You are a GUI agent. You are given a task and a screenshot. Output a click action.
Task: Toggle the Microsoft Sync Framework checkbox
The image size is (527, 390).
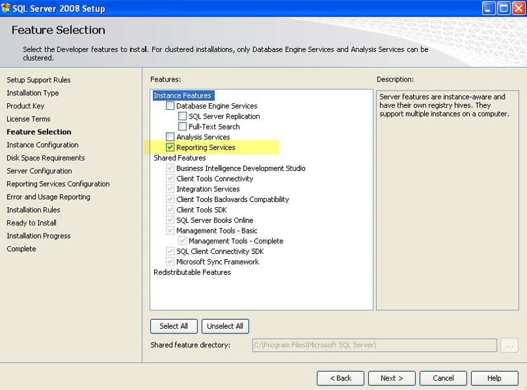tap(170, 262)
